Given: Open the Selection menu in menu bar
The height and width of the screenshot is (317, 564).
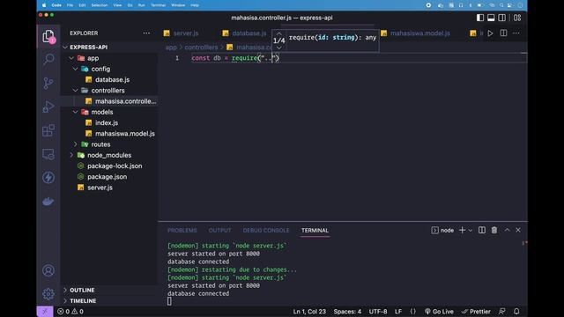Looking at the screenshot, I should (x=100, y=5).
